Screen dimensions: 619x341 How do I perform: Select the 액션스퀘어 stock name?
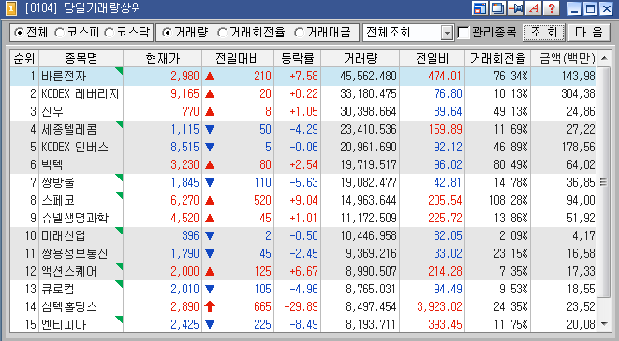pyautogui.click(x=69, y=271)
